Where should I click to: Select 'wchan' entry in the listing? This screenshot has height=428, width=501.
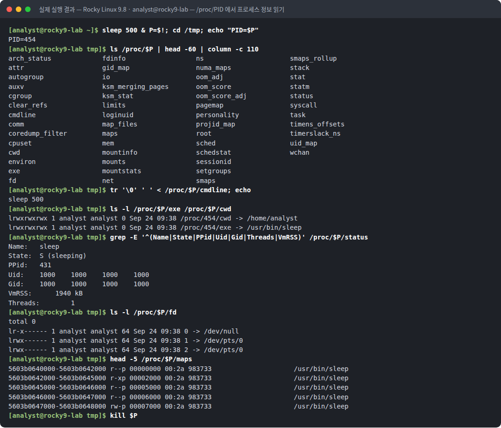299,152
